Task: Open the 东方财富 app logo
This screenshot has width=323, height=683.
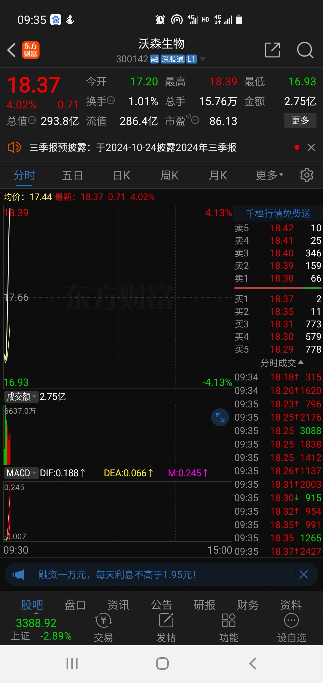Action: (x=31, y=50)
